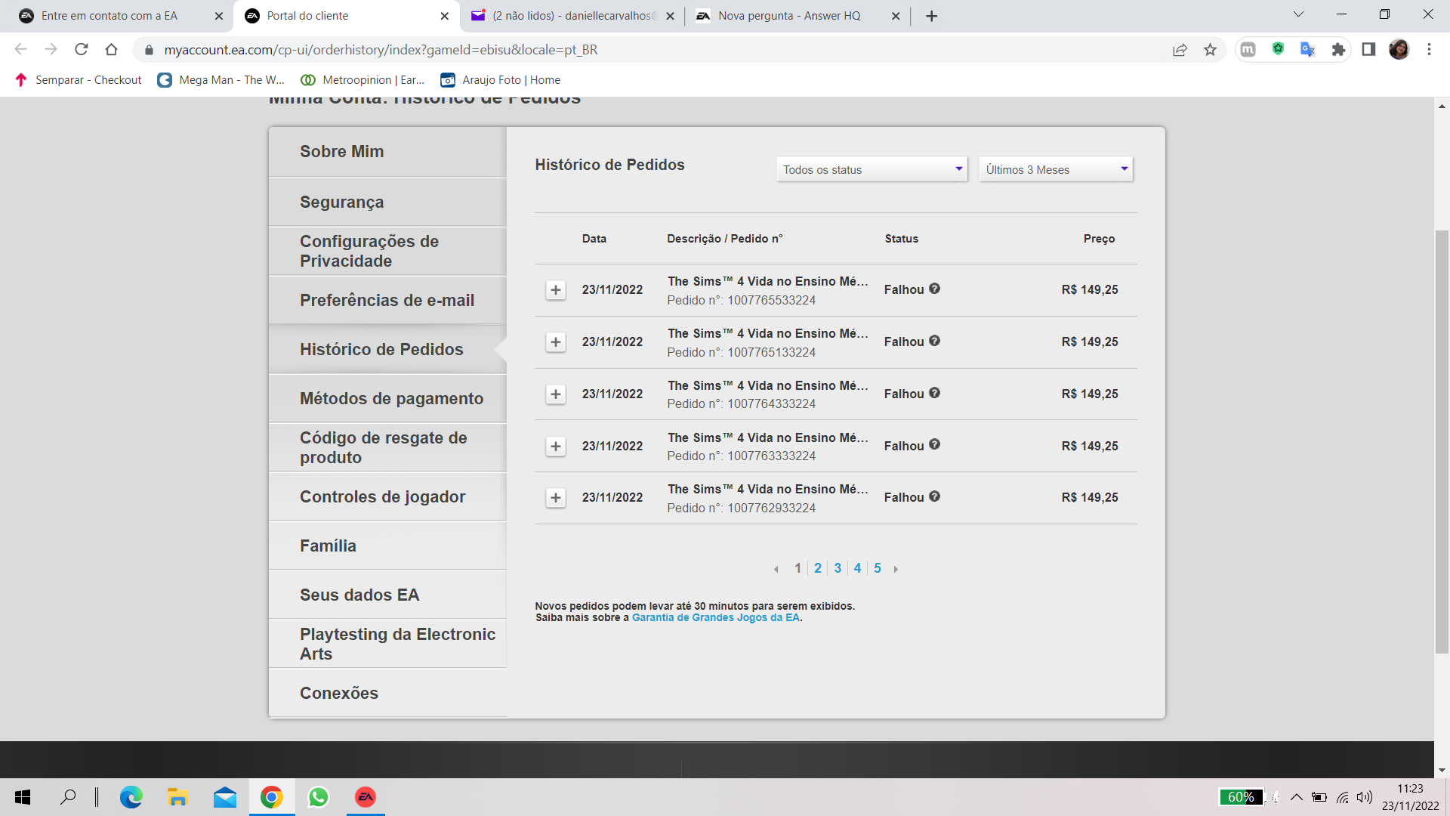Launch Microsoft Edge from taskbar

(x=131, y=797)
